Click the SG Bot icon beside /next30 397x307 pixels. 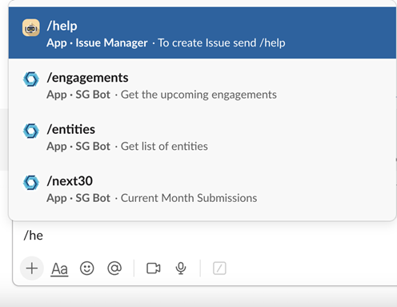pyautogui.click(x=31, y=183)
